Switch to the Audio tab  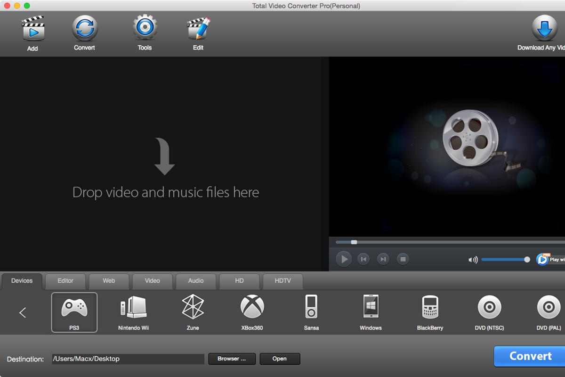click(x=196, y=281)
